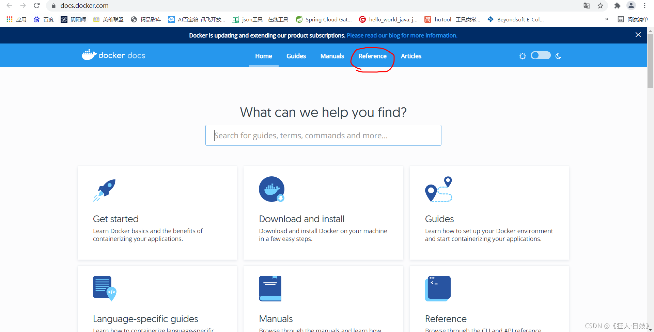Screen dimensions: 654x332
Task: Click the scrollbar up arrow
Action: click(x=650, y=31)
